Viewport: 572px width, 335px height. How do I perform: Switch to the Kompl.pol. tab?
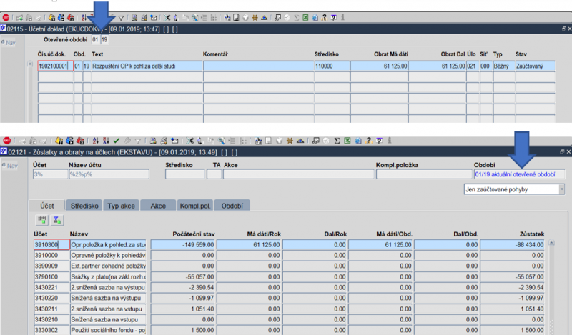195,206
